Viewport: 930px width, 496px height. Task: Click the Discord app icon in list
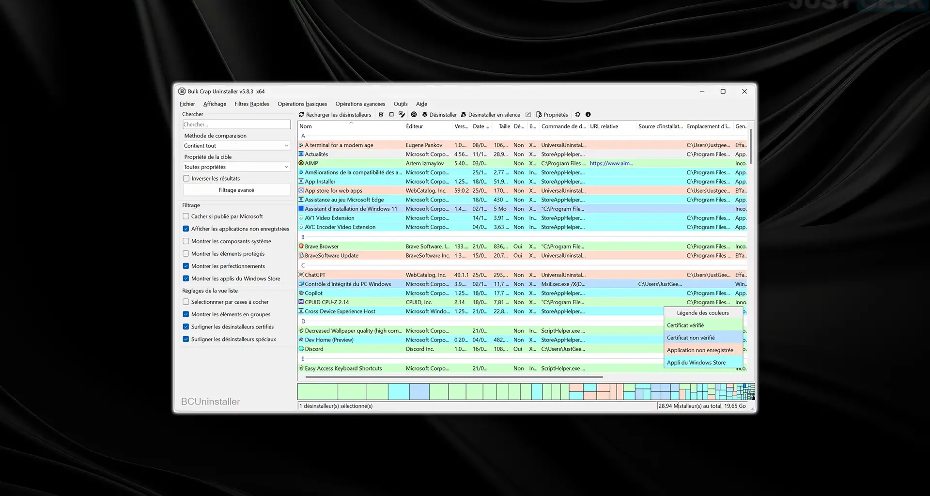(x=301, y=349)
